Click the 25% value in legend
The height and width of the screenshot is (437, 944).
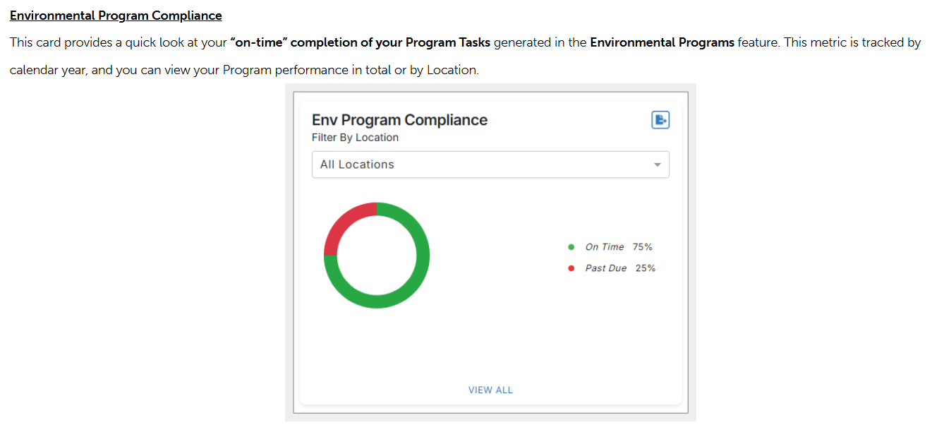(646, 268)
